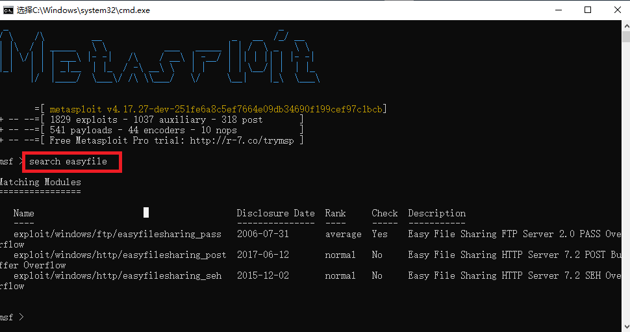Click the date 2017-06-12
The image size is (630, 332).
[x=263, y=255]
